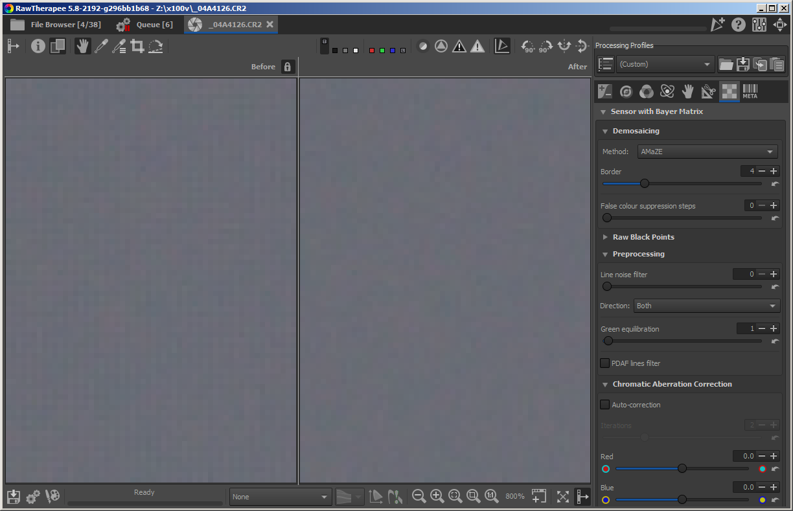Enable the PDAF lines filter checkbox
Image resolution: width=793 pixels, height=511 pixels.
coord(605,363)
